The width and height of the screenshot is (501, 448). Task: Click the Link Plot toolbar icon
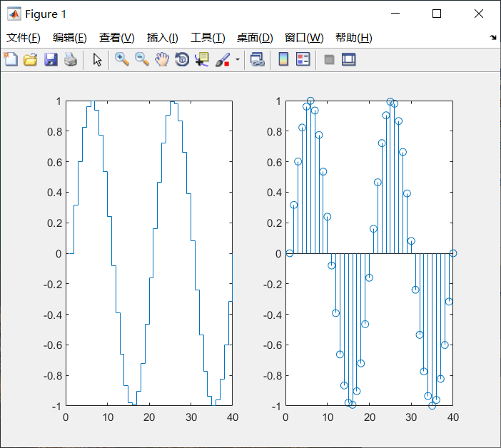[x=257, y=59]
